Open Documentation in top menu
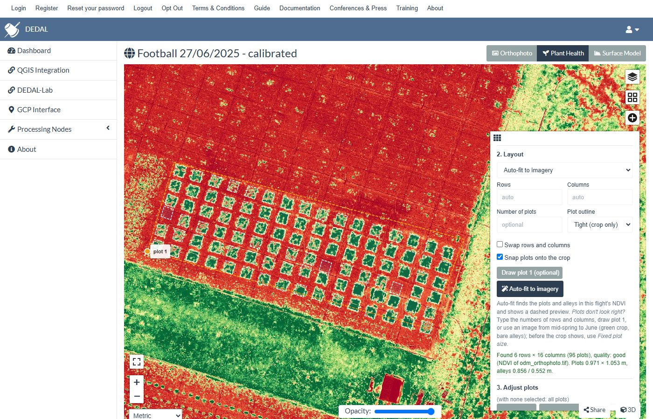Viewport: 653px width, 419px height. [x=299, y=8]
